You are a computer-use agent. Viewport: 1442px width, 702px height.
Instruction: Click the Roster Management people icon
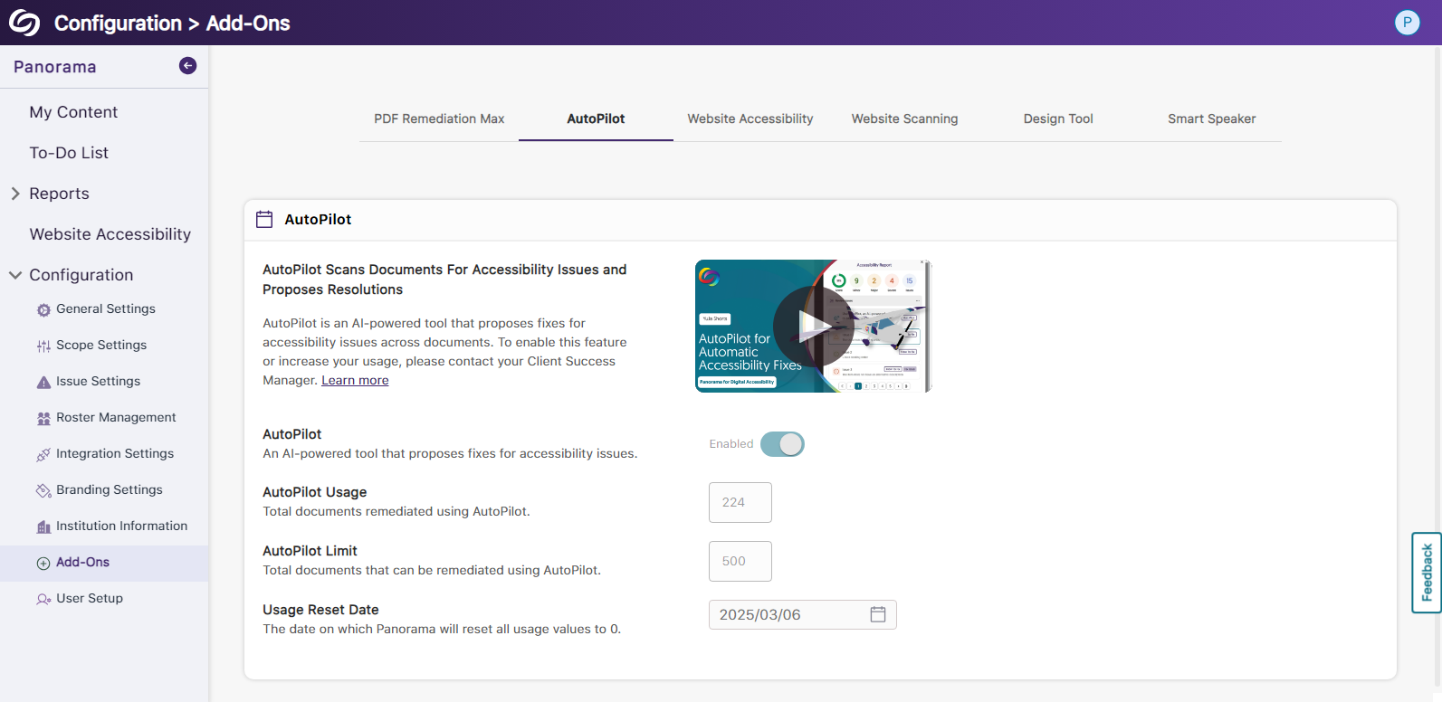tap(43, 419)
